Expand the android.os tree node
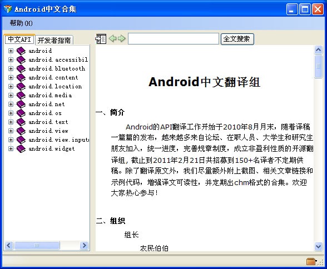This screenshot has width=327, height=269. coord(11,113)
